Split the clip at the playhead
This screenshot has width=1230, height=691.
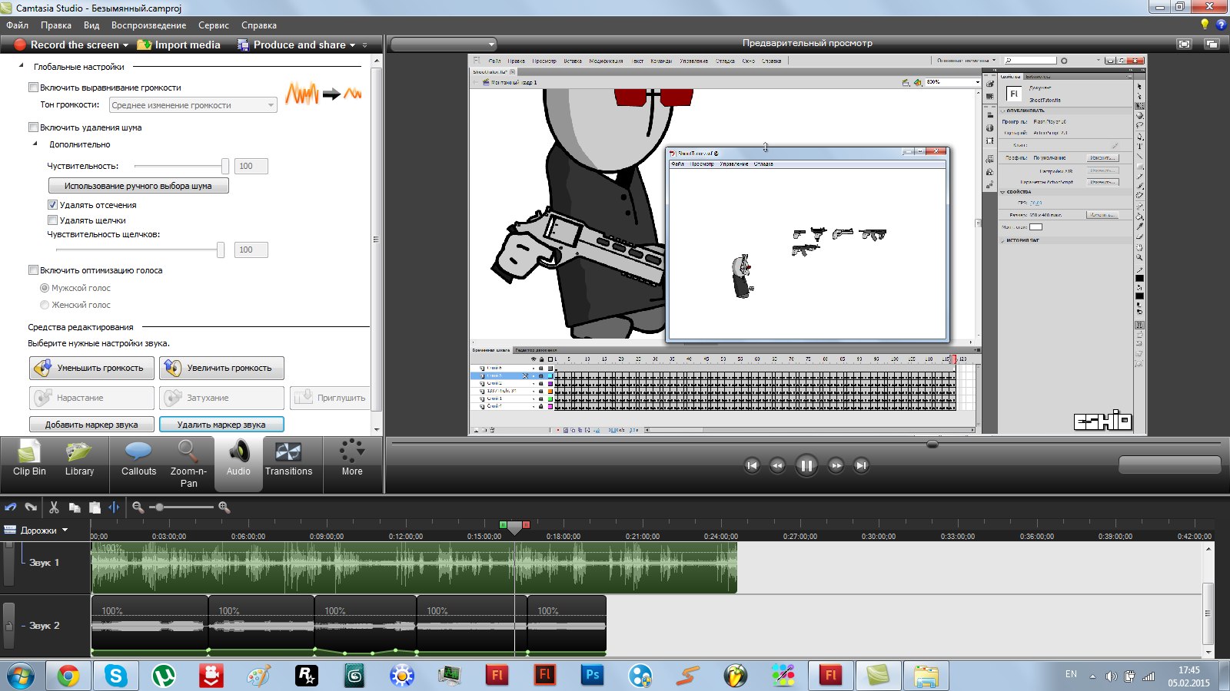[114, 508]
